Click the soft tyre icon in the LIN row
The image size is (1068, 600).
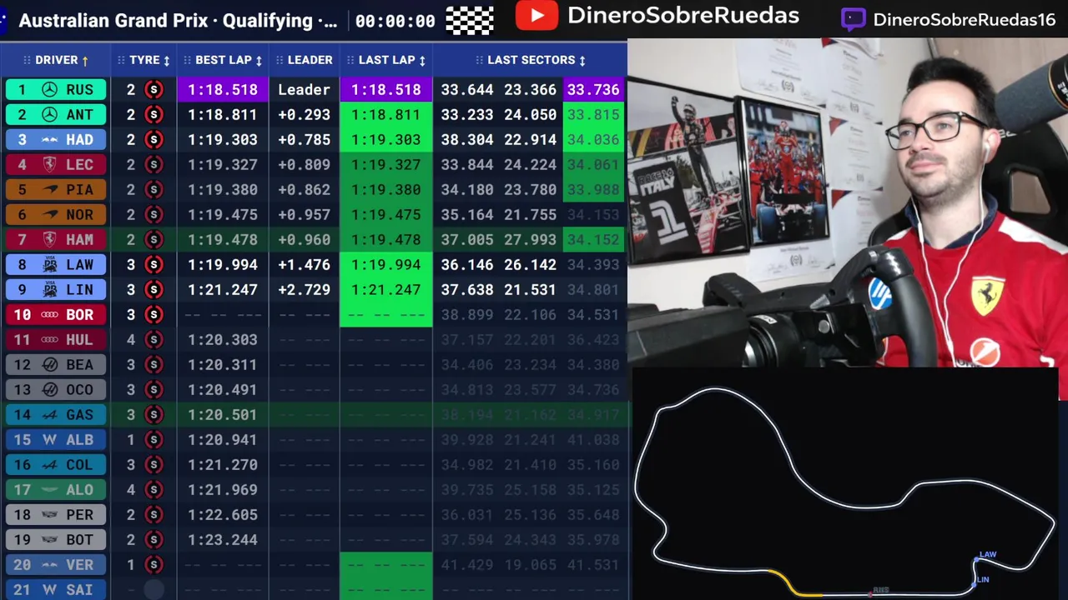(154, 289)
